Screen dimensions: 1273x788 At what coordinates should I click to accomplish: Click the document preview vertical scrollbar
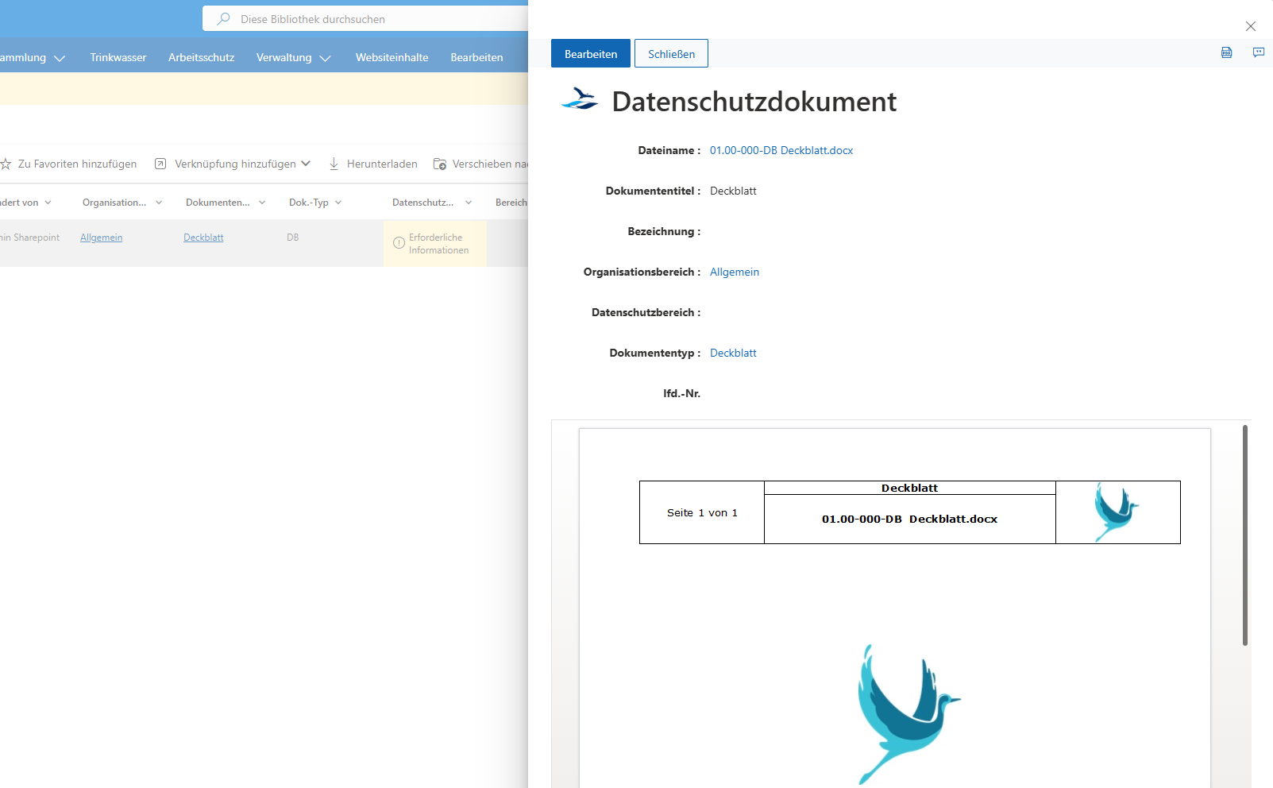coord(1245,535)
